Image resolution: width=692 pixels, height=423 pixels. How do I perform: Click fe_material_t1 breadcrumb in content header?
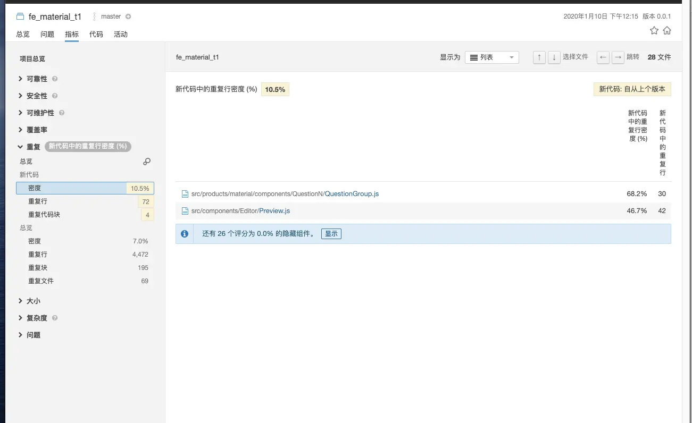coord(197,57)
